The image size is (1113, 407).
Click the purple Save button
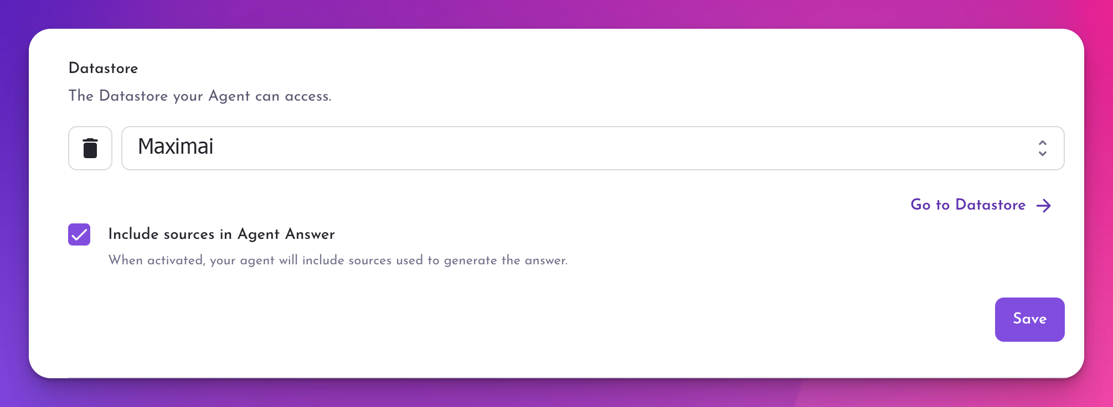coord(1029,319)
